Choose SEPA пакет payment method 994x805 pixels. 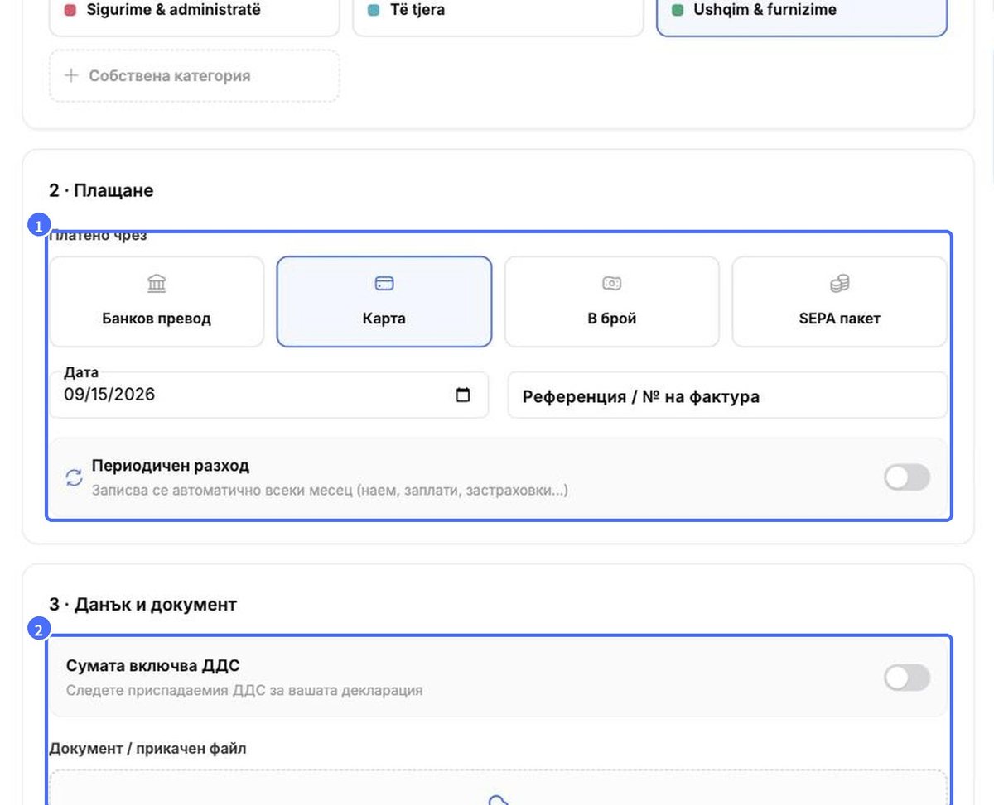point(840,301)
